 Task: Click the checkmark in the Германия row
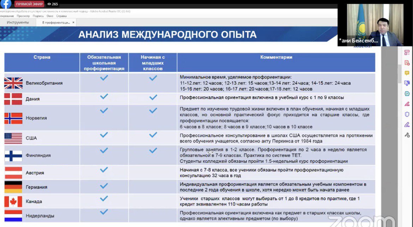click(104, 186)
